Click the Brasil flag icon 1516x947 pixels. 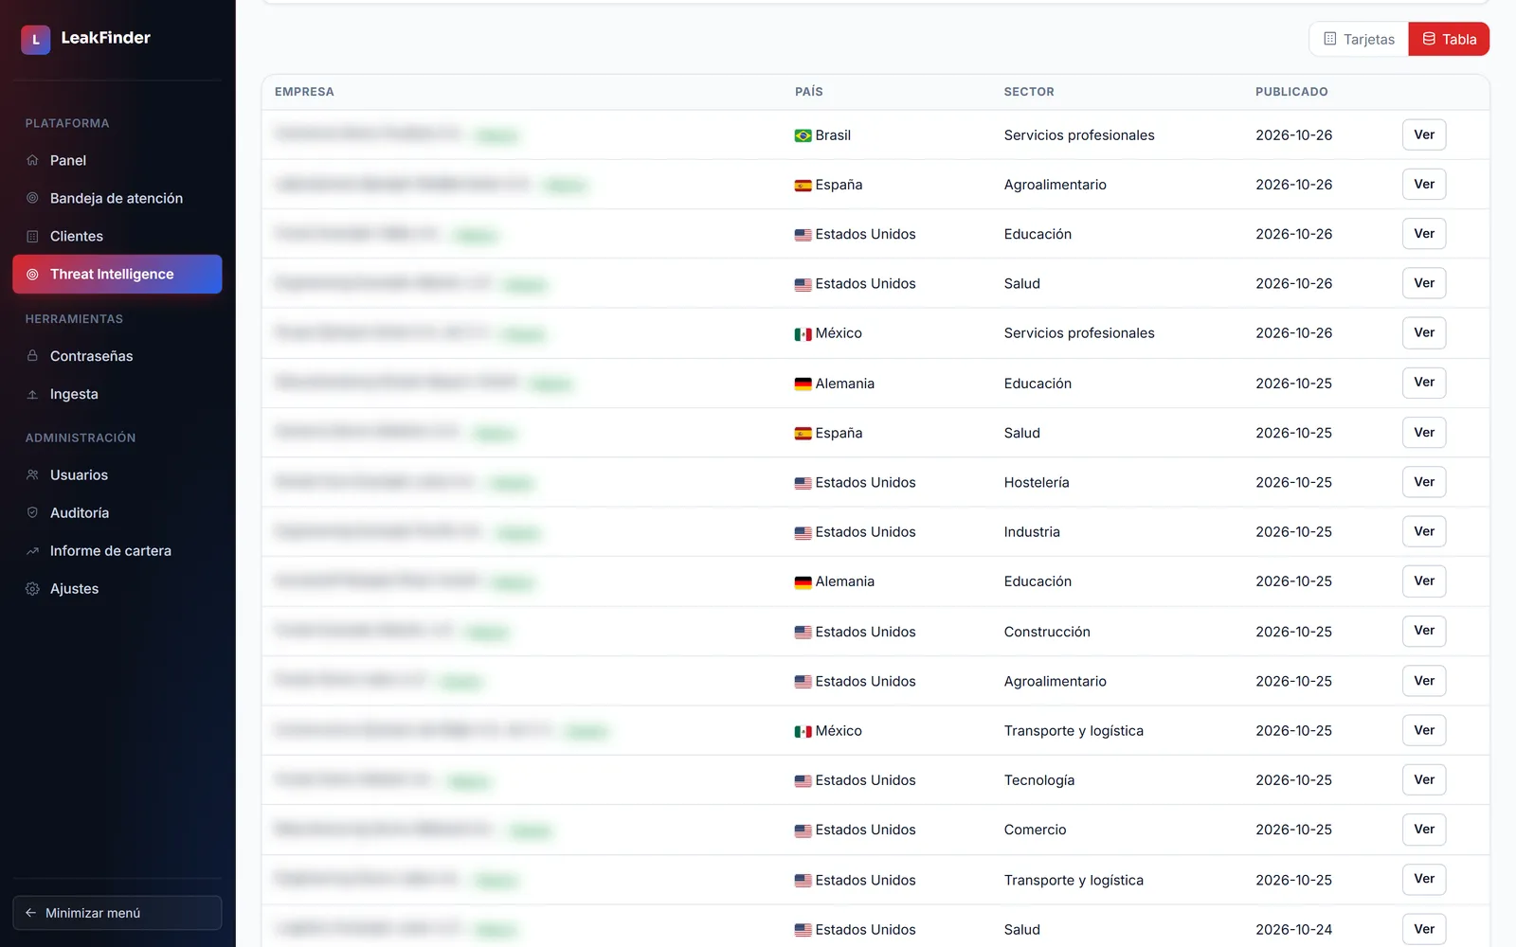[803, 135]
